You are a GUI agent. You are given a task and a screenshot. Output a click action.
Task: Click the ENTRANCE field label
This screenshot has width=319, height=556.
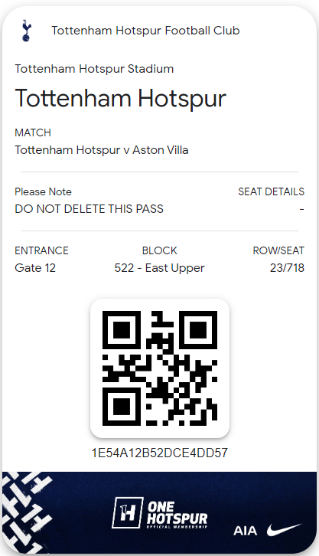tap(41, 250)
